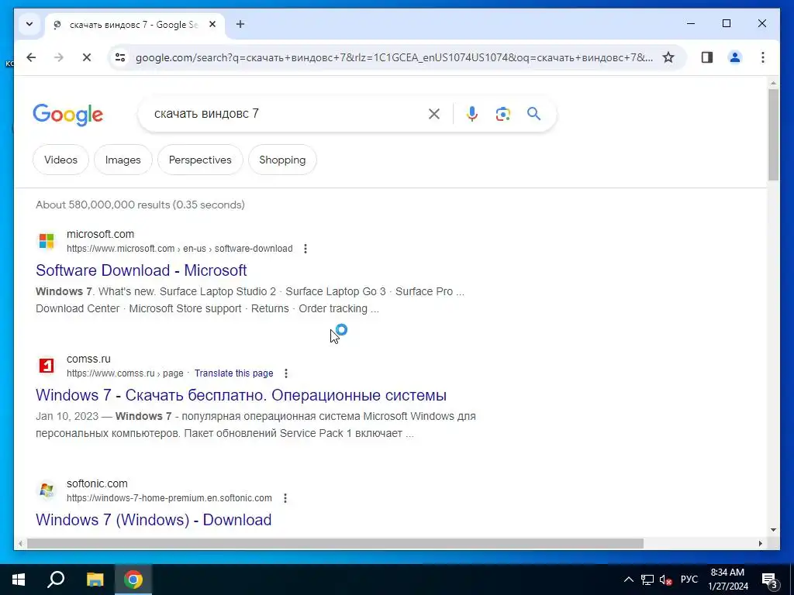The image size is (794, 595).
Task: Stop loading the page
Action: point(87,57)
